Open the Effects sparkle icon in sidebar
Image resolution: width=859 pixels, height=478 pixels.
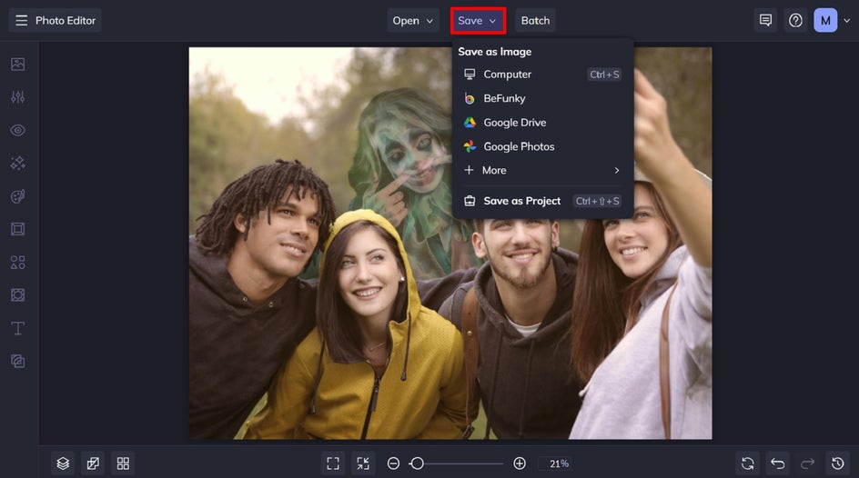(x=17, y=164)
